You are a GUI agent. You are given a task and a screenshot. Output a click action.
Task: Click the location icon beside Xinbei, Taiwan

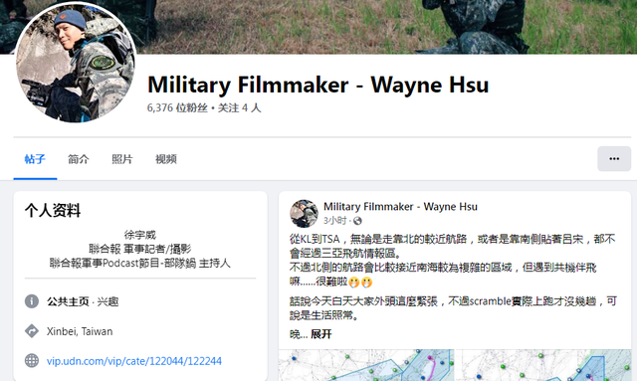point(32,331)
